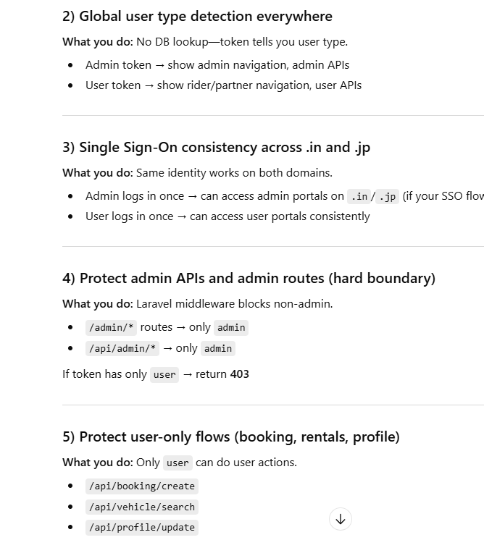The height and width of the screenshot is (540, 484).
Task: Click the ".jp" inline code chip
Action: pyautogui.click(x=387, y=196)
